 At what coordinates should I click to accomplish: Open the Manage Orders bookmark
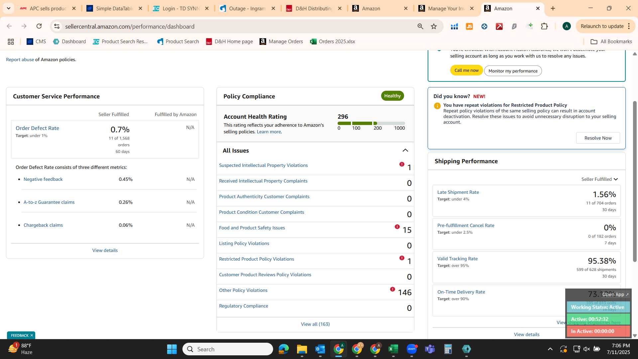[281, 42]
